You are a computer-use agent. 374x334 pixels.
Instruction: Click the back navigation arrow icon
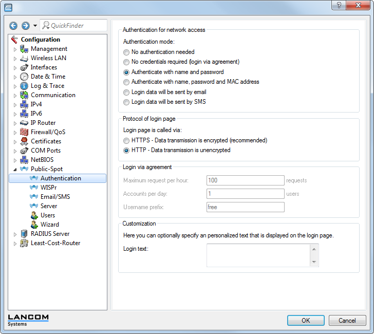pyautogui.click(x=13, y=26)
